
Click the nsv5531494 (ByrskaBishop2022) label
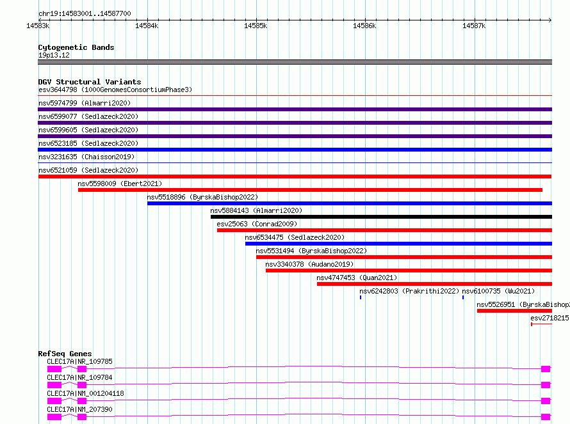(x=311, y=251)
